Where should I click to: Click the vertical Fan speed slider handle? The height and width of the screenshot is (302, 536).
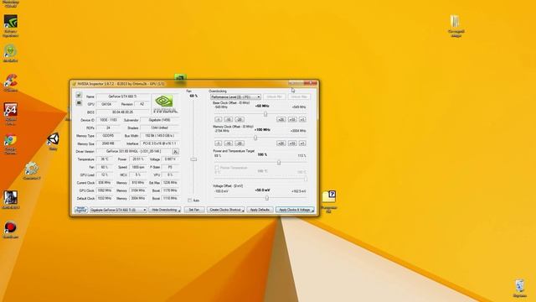pyautogui.click(x=193, y=159)
